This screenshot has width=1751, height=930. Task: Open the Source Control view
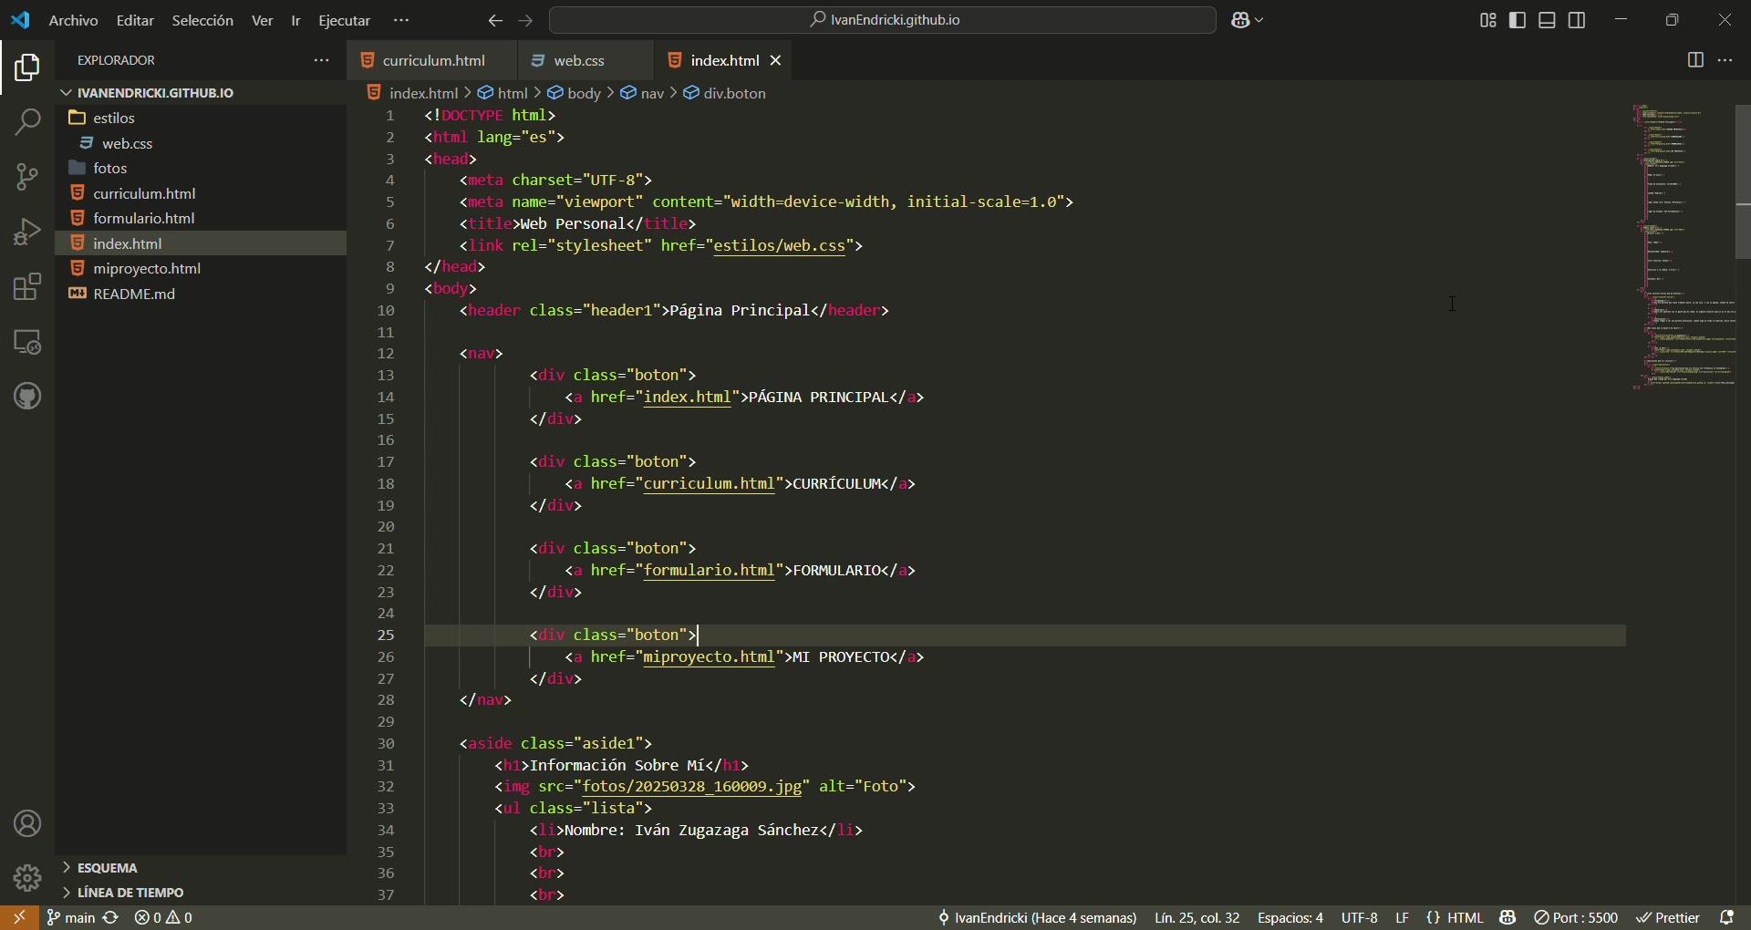[27, 177]
